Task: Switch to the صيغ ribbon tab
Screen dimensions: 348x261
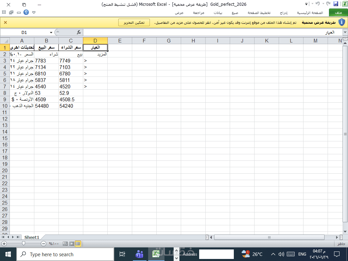Action: [235, 13]
